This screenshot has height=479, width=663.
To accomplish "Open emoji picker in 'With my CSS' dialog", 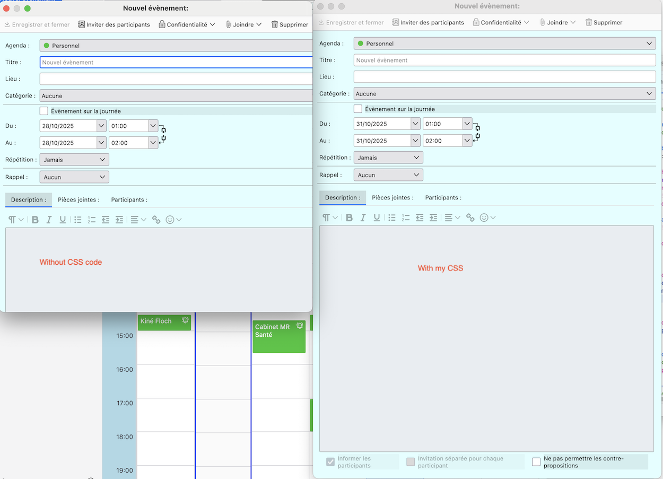I will point(484,217).
